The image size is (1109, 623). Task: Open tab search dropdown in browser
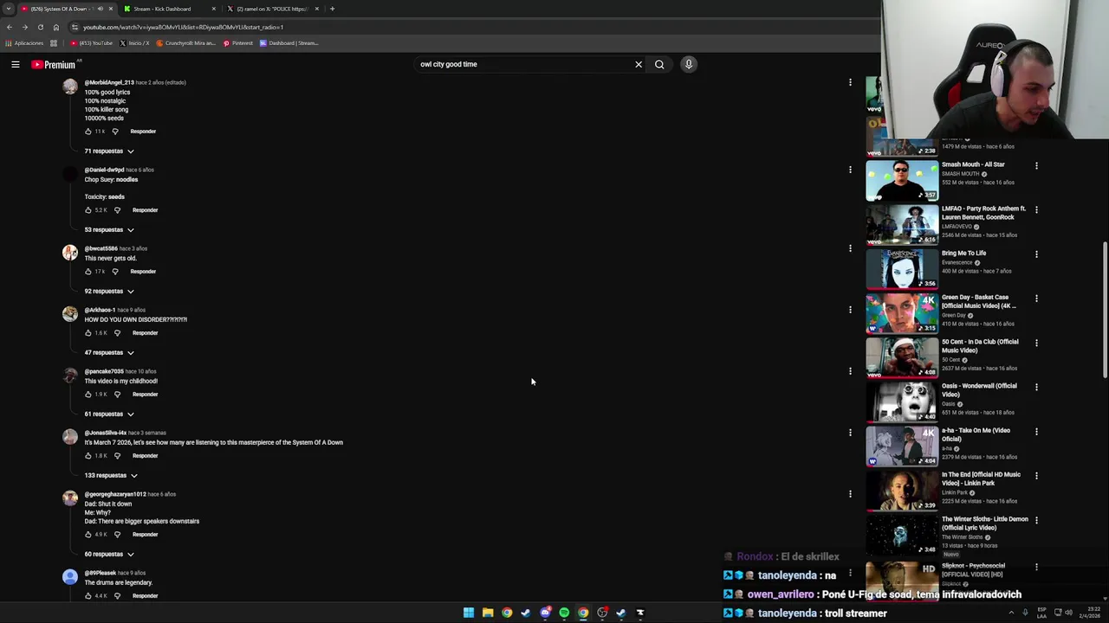(10, 9)
